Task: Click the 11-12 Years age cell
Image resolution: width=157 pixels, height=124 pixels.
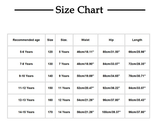Action: [26, 88]
